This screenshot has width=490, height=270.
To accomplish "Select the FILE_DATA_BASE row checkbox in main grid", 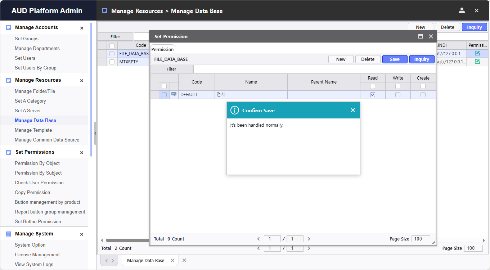I will (112, 54).
